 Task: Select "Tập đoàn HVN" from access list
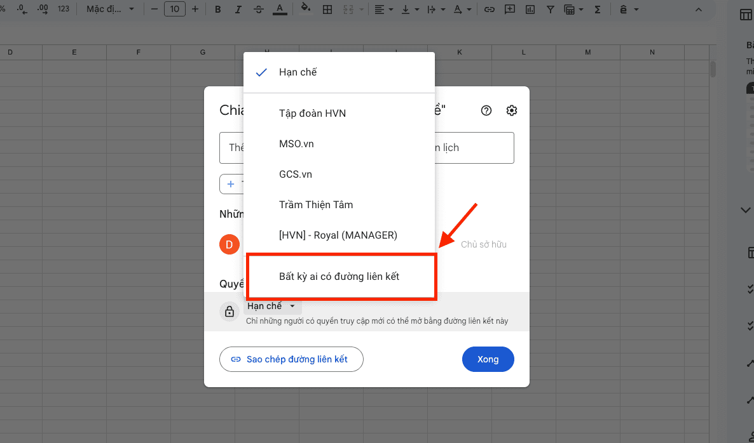[x=312, y=114]
